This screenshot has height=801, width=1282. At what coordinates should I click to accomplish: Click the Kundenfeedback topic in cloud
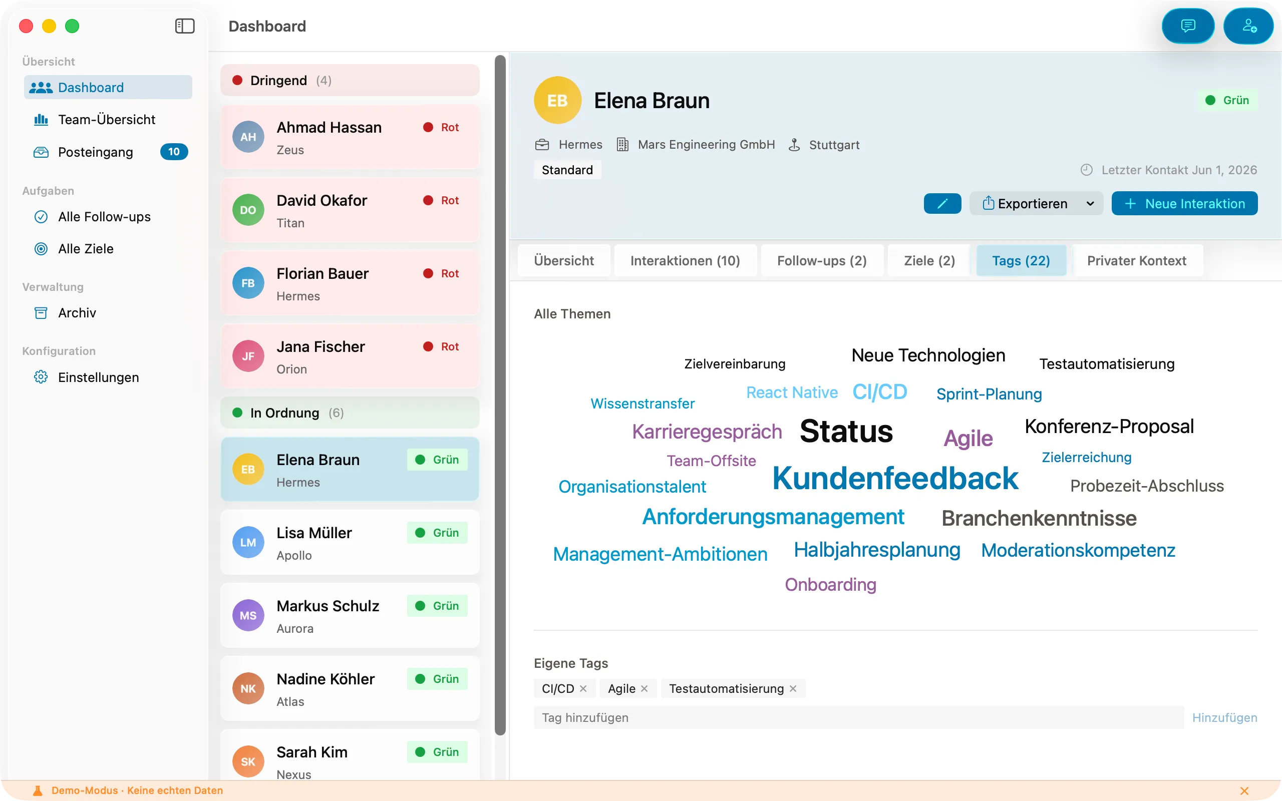tap(895, 479)
